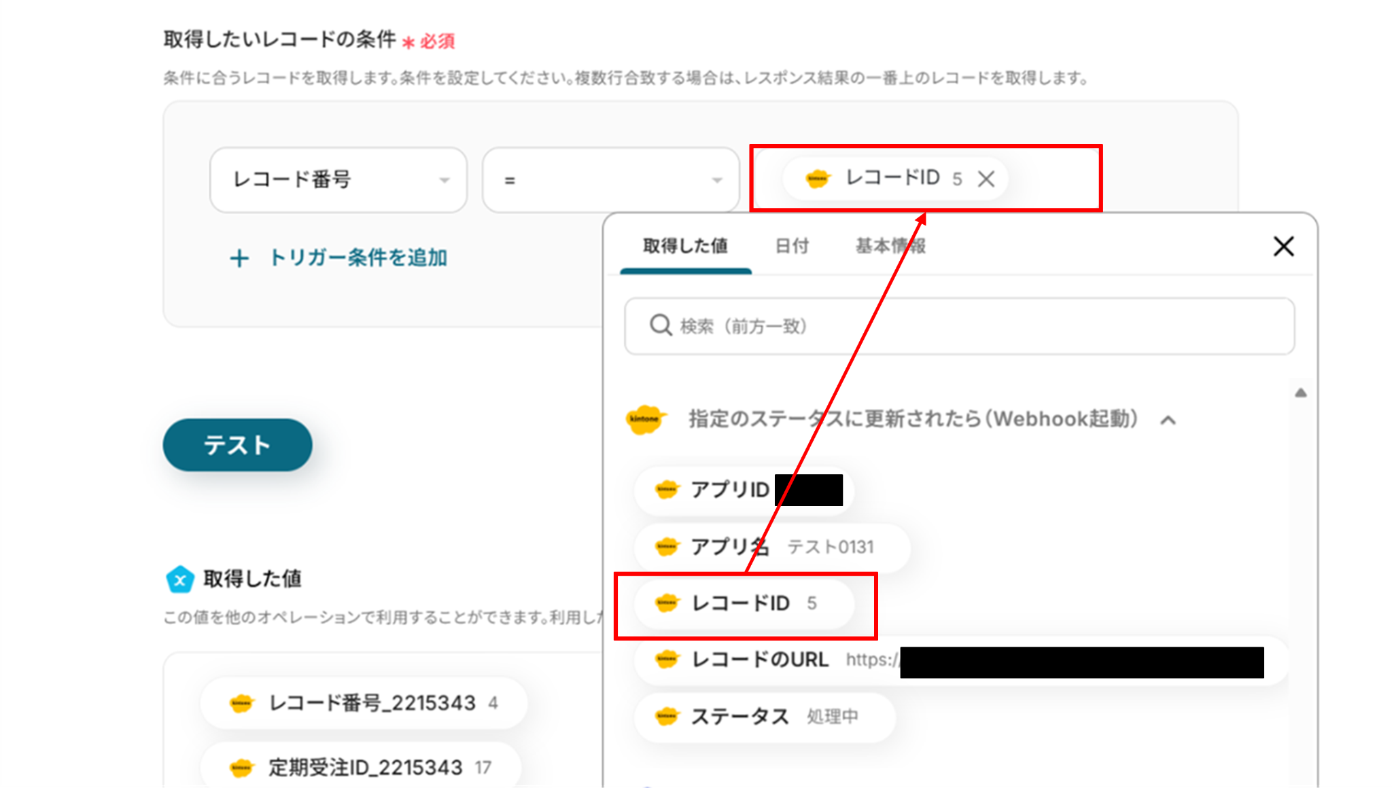
Task: Open the = operator dropdown
Action: [x=610, y=180]
